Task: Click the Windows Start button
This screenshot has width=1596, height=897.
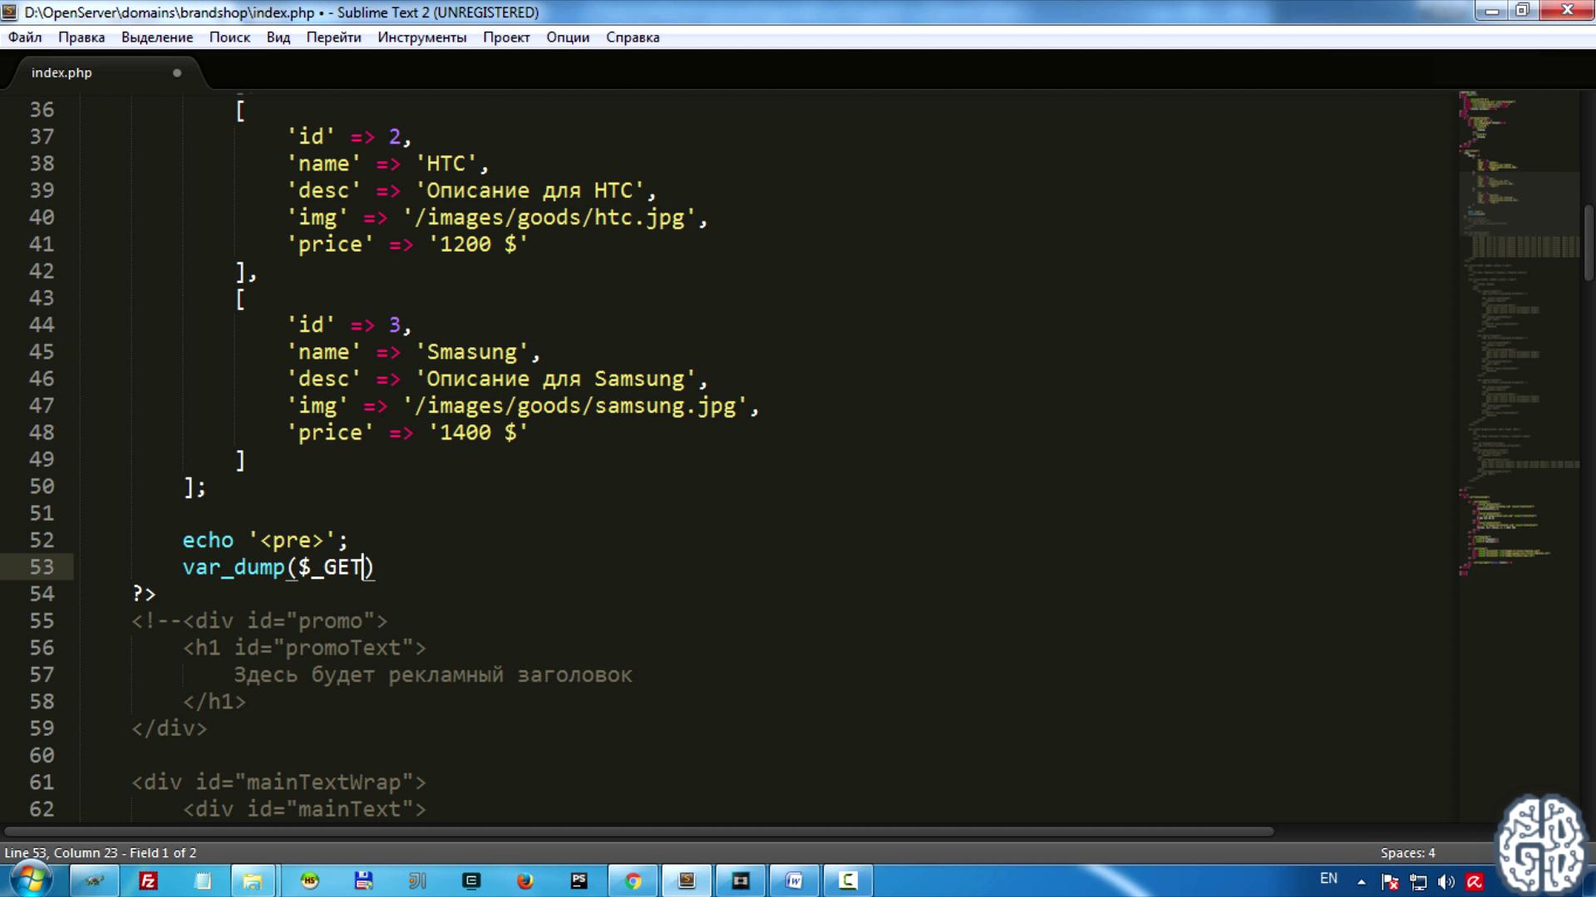Action: coord(31,880)
